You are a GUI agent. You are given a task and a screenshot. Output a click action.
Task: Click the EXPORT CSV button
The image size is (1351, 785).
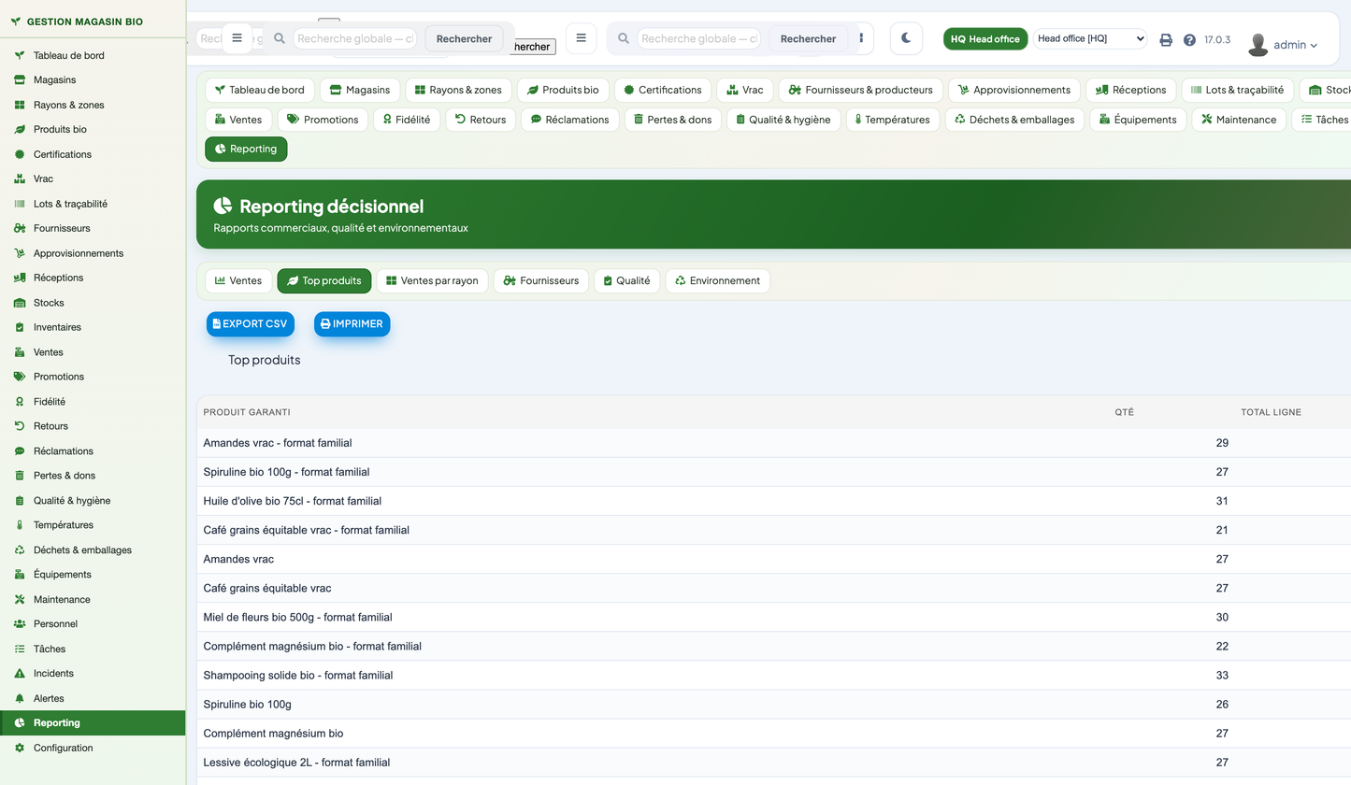[251, 324]
